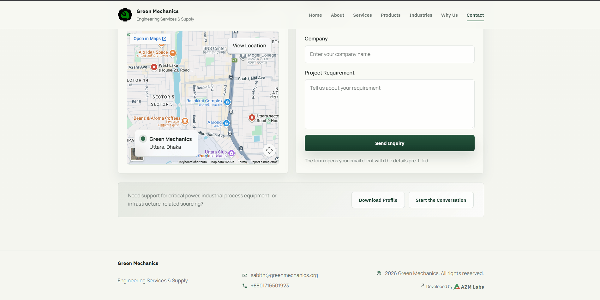Click the envelope email icon in footer

point(245,275)
